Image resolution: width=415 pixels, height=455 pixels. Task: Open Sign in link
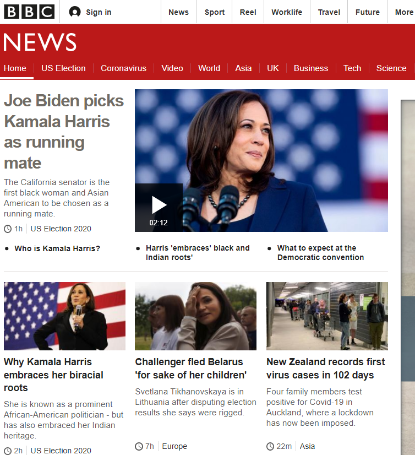[99, 12]
